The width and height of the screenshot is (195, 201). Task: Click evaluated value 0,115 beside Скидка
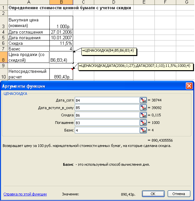click(x=156, y=115)
